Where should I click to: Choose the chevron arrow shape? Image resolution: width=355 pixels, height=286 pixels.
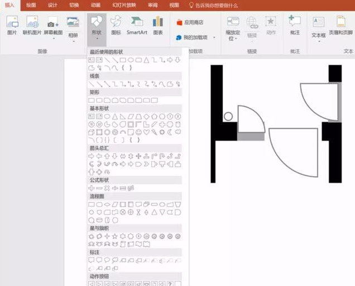click(146, 164)
